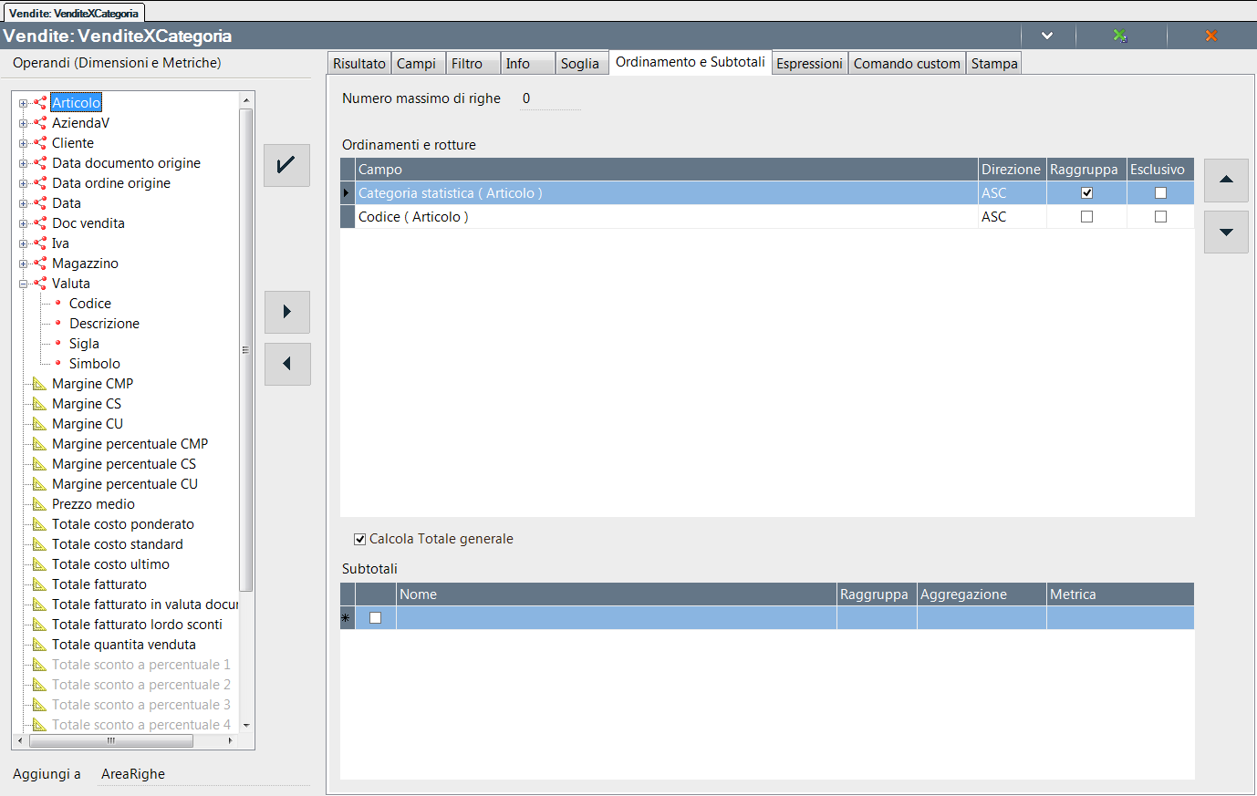Screen dimensions: 1257x796
Task: Select Margine CMP in operand tree
Action: (92, 384)
